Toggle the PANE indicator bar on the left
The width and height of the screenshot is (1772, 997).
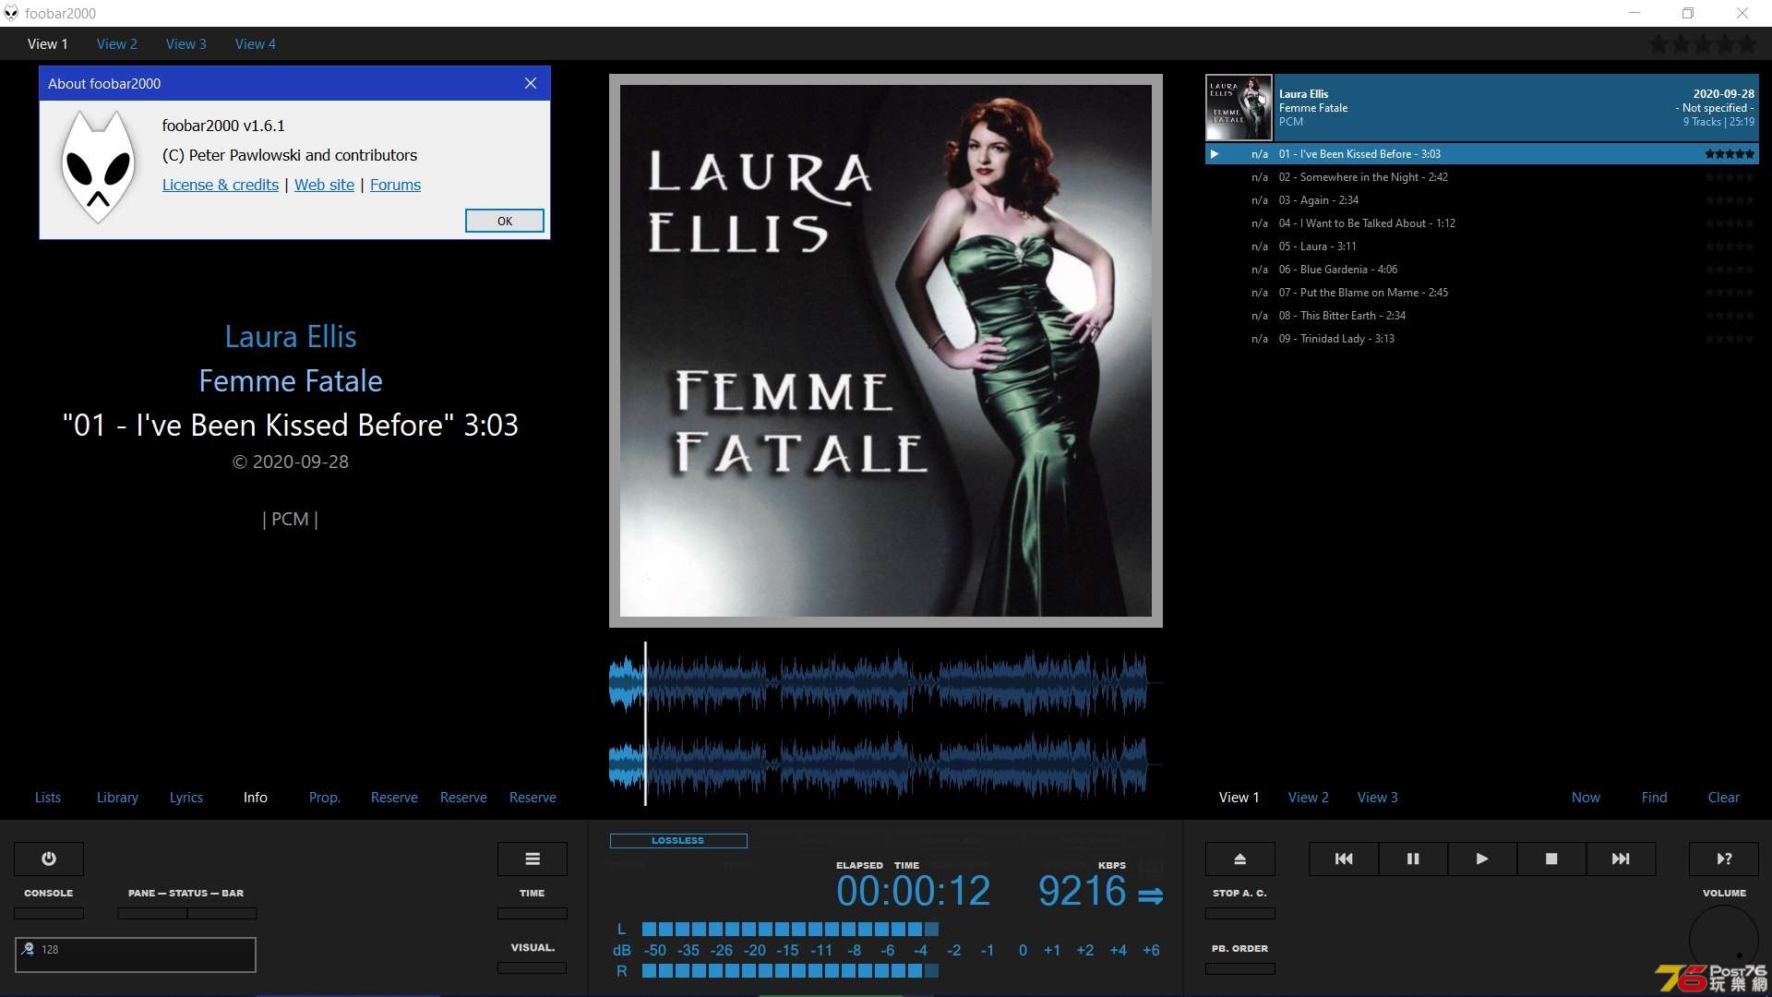coord(152,913)
